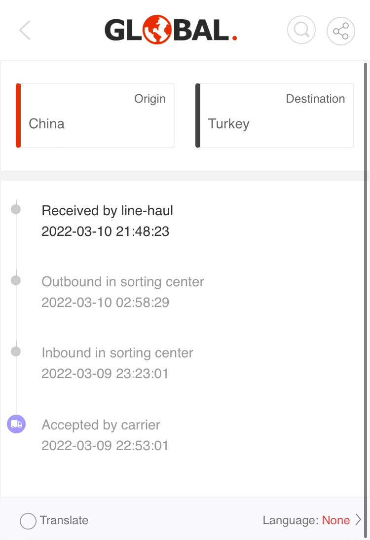Image resolution: width=370 pixels, height=540 pixels.
Task: Tap the share icon
Action: [340, 31]
